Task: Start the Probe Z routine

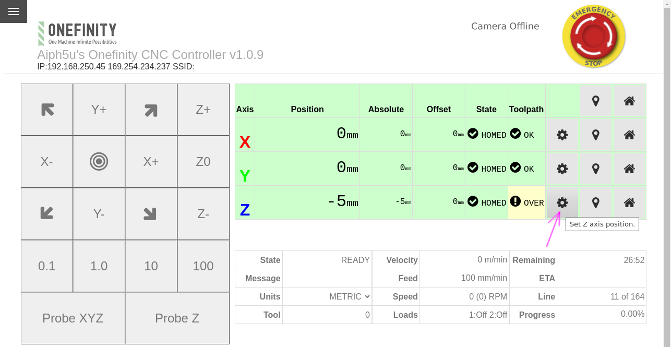Action: (x=177, y=318)
